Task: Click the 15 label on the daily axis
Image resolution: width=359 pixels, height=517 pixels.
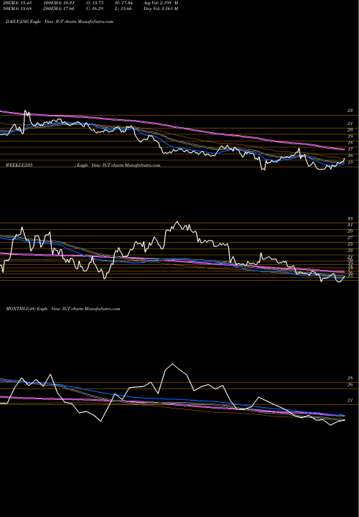Action: click(x=350, y=162)
